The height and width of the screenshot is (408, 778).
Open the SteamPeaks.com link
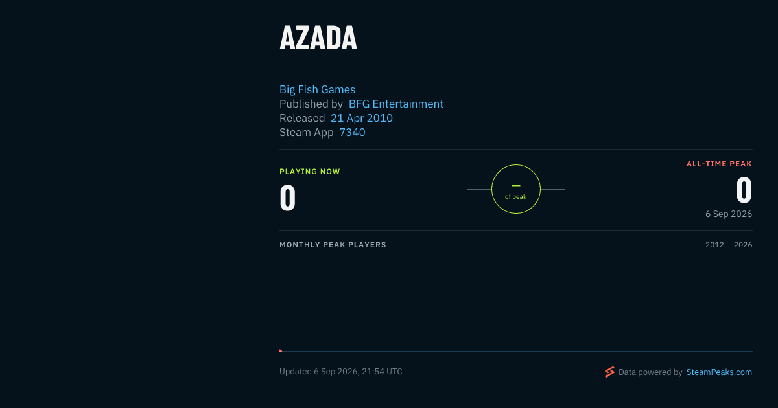pos(719,372)
